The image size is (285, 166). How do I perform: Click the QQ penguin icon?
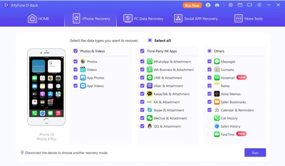pos(150,126)
